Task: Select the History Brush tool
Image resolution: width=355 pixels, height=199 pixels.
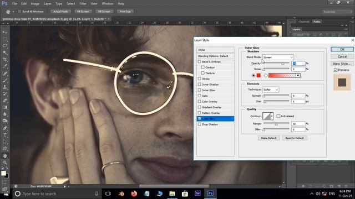Action: coord(5,94)
